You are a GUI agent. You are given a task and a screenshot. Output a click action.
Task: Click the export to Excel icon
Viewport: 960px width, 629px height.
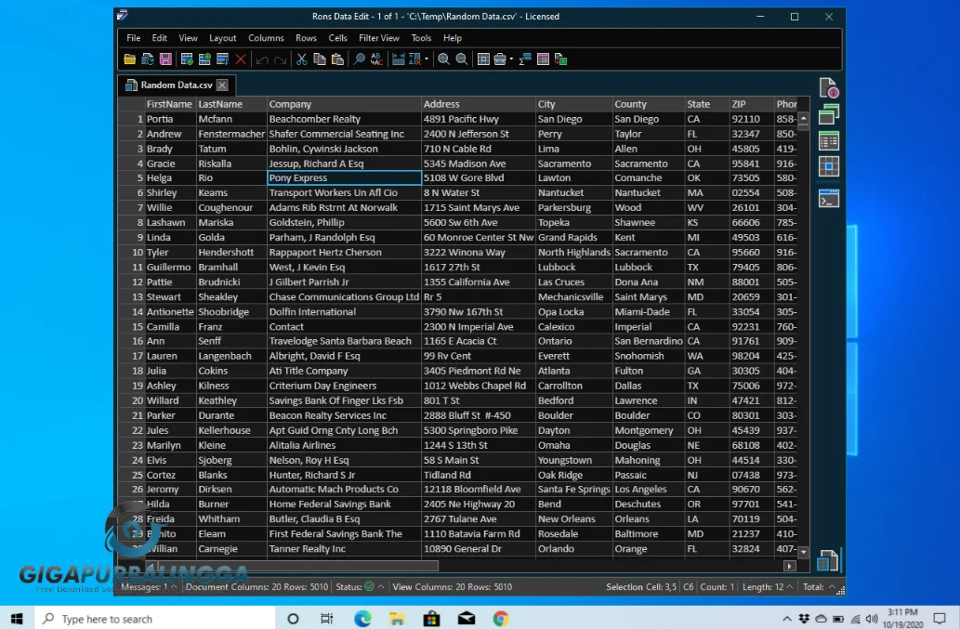(560, 59)
